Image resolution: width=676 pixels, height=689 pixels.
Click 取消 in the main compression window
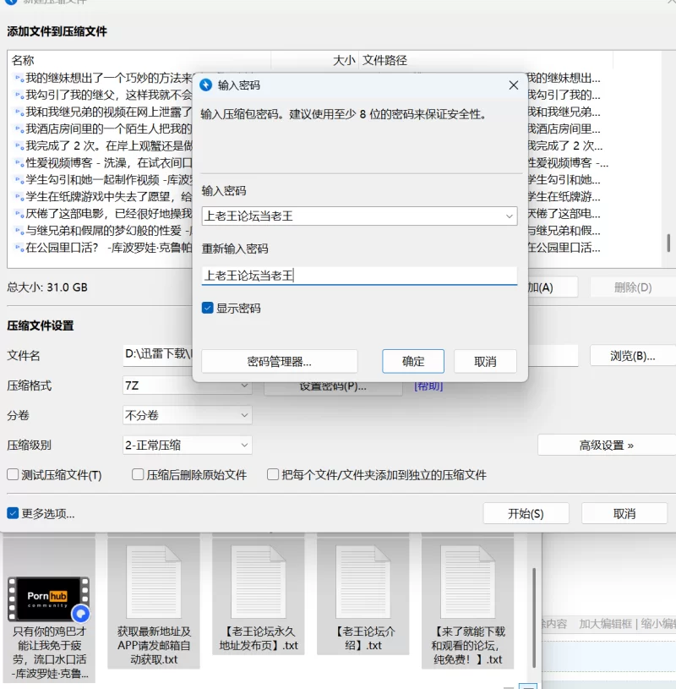click(624, 513)
